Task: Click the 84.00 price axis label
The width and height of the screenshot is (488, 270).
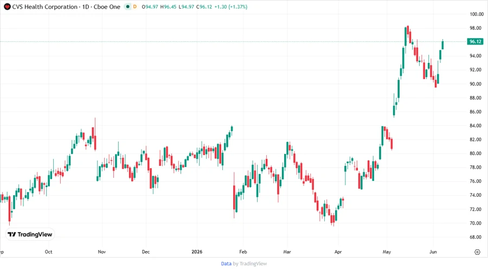Action: pyautogui.click(x=476, y=126)
